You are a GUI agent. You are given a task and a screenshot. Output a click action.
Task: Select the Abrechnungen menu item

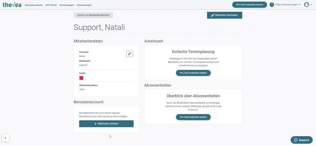pos(84,5)
